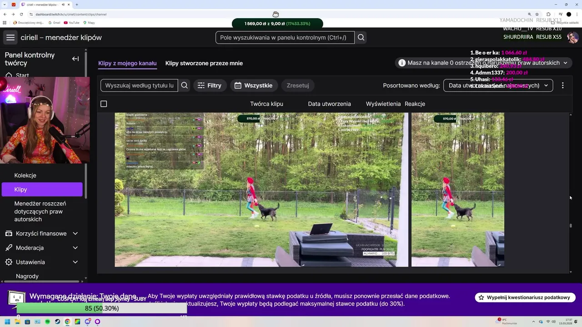Open the large clip thumbnail preview
Screen dimensions: 582x327
tap(261, 189)
